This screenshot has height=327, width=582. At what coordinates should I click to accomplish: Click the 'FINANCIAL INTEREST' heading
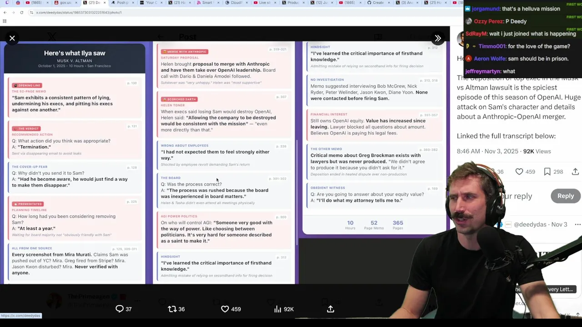(329, 114)
